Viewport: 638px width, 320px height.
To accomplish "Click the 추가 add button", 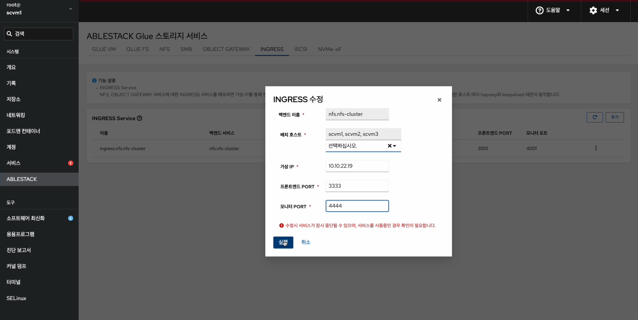I will tap(614, 117).
